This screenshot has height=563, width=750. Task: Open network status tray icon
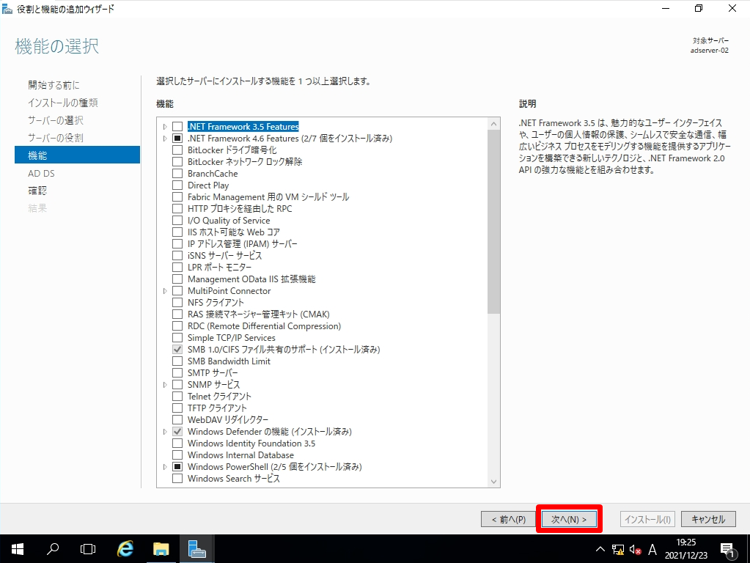click(x=618, y=550)
